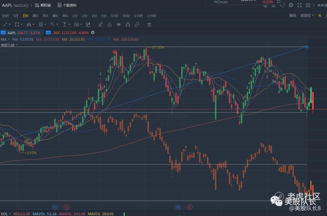Open the 期权链 options chain page

pos(43,5)
